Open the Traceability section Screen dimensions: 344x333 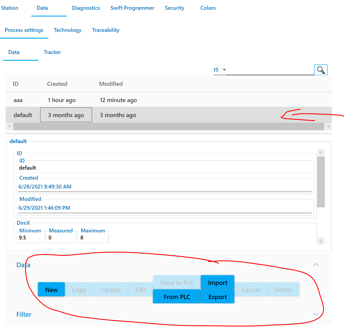click(105, 30)
